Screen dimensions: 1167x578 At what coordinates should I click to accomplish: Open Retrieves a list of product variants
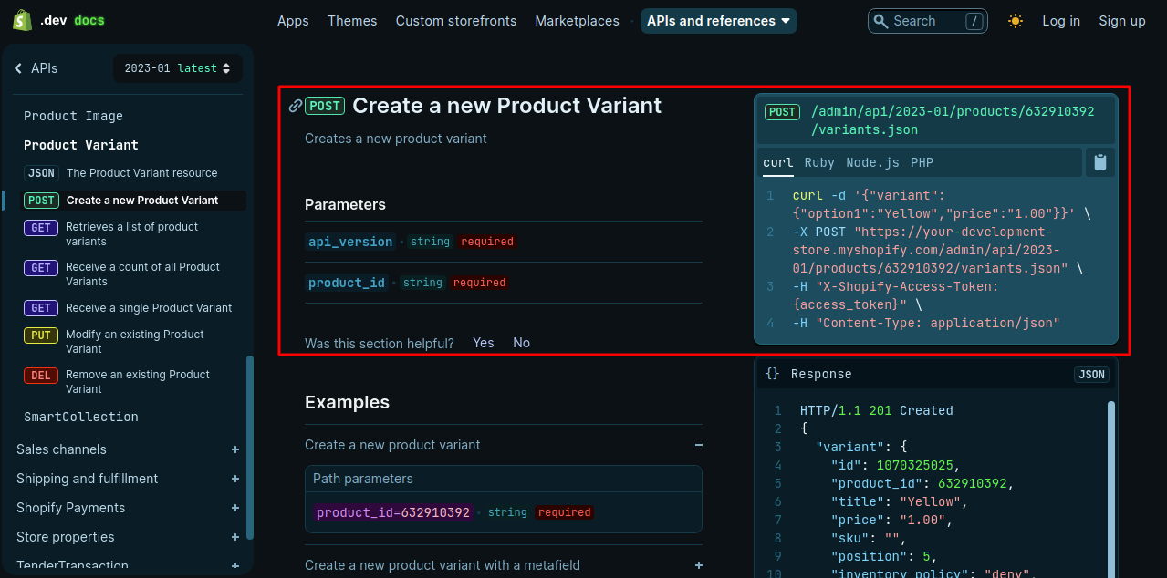tap(131, 234)
